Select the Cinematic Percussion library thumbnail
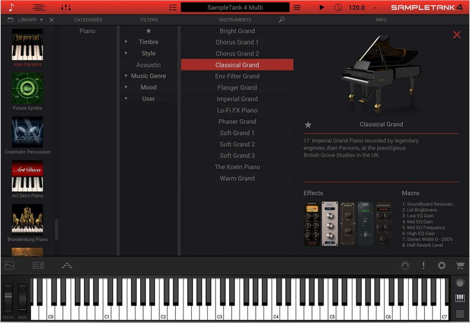 click(27, 132)
